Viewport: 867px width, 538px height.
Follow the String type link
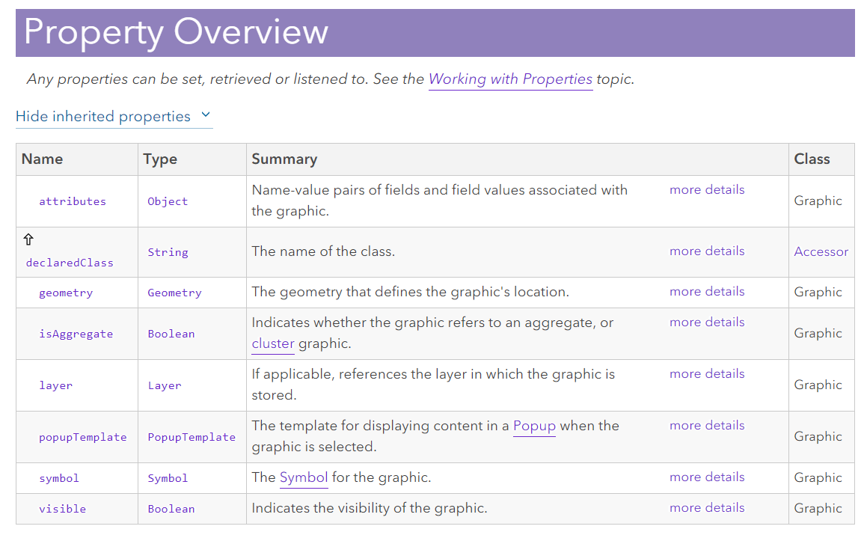(168, 252)
